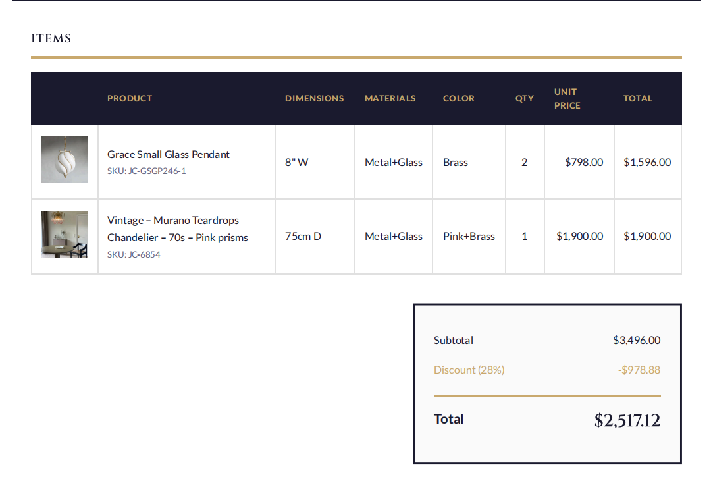Select Metal+Glass in the Grace Pendant row

pos(394,163)
